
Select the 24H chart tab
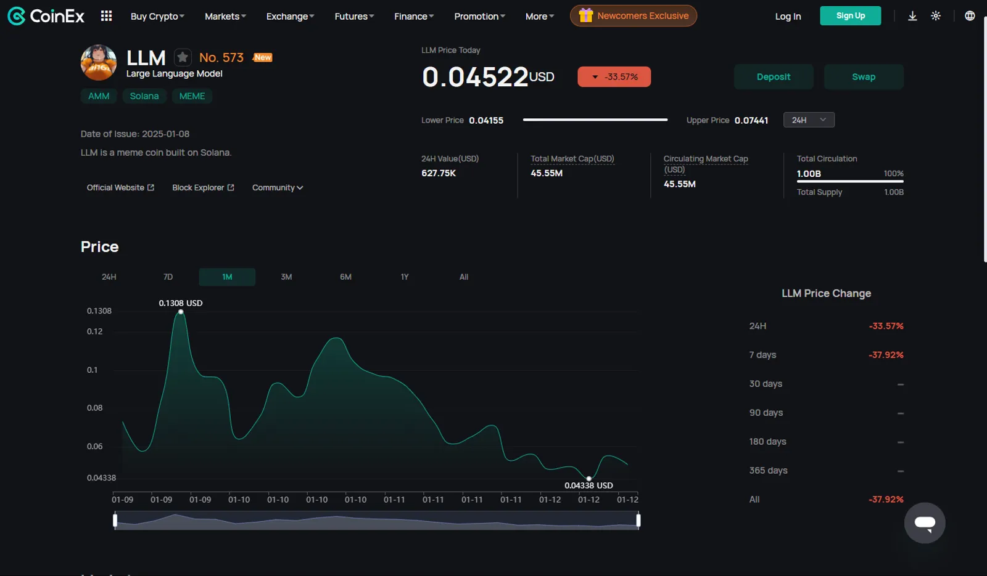click(x=109, y=277)
